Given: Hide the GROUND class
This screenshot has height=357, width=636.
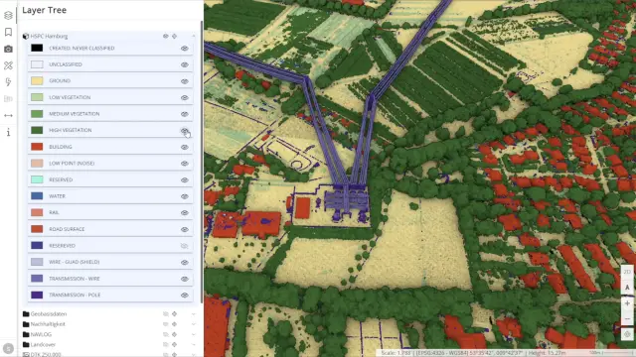Looking at the screenshot, I should pos(185,81).
